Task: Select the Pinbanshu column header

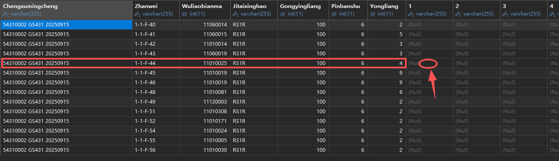Action: (x=348, y=10)
